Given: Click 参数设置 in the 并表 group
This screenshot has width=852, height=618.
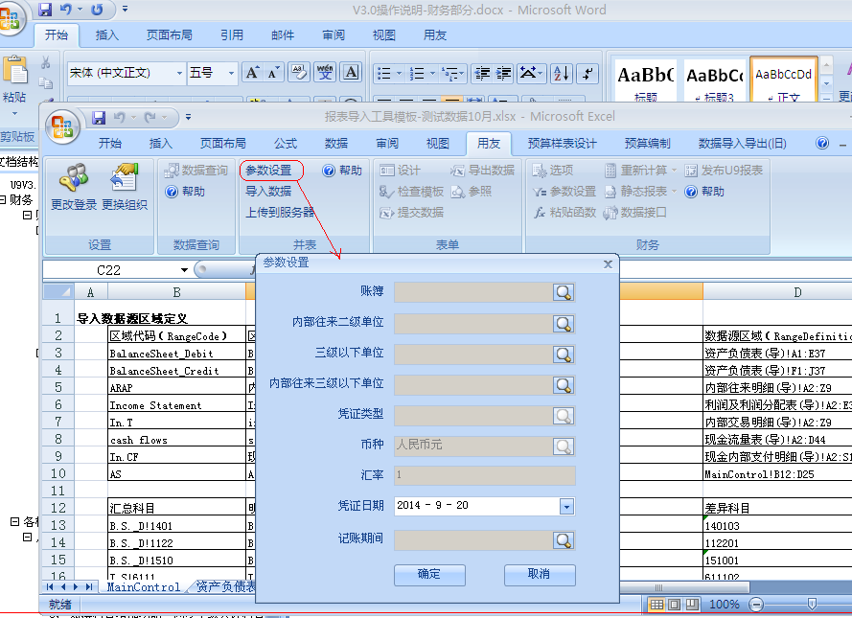Looking at the screenshot, I should tap(268, 171).
